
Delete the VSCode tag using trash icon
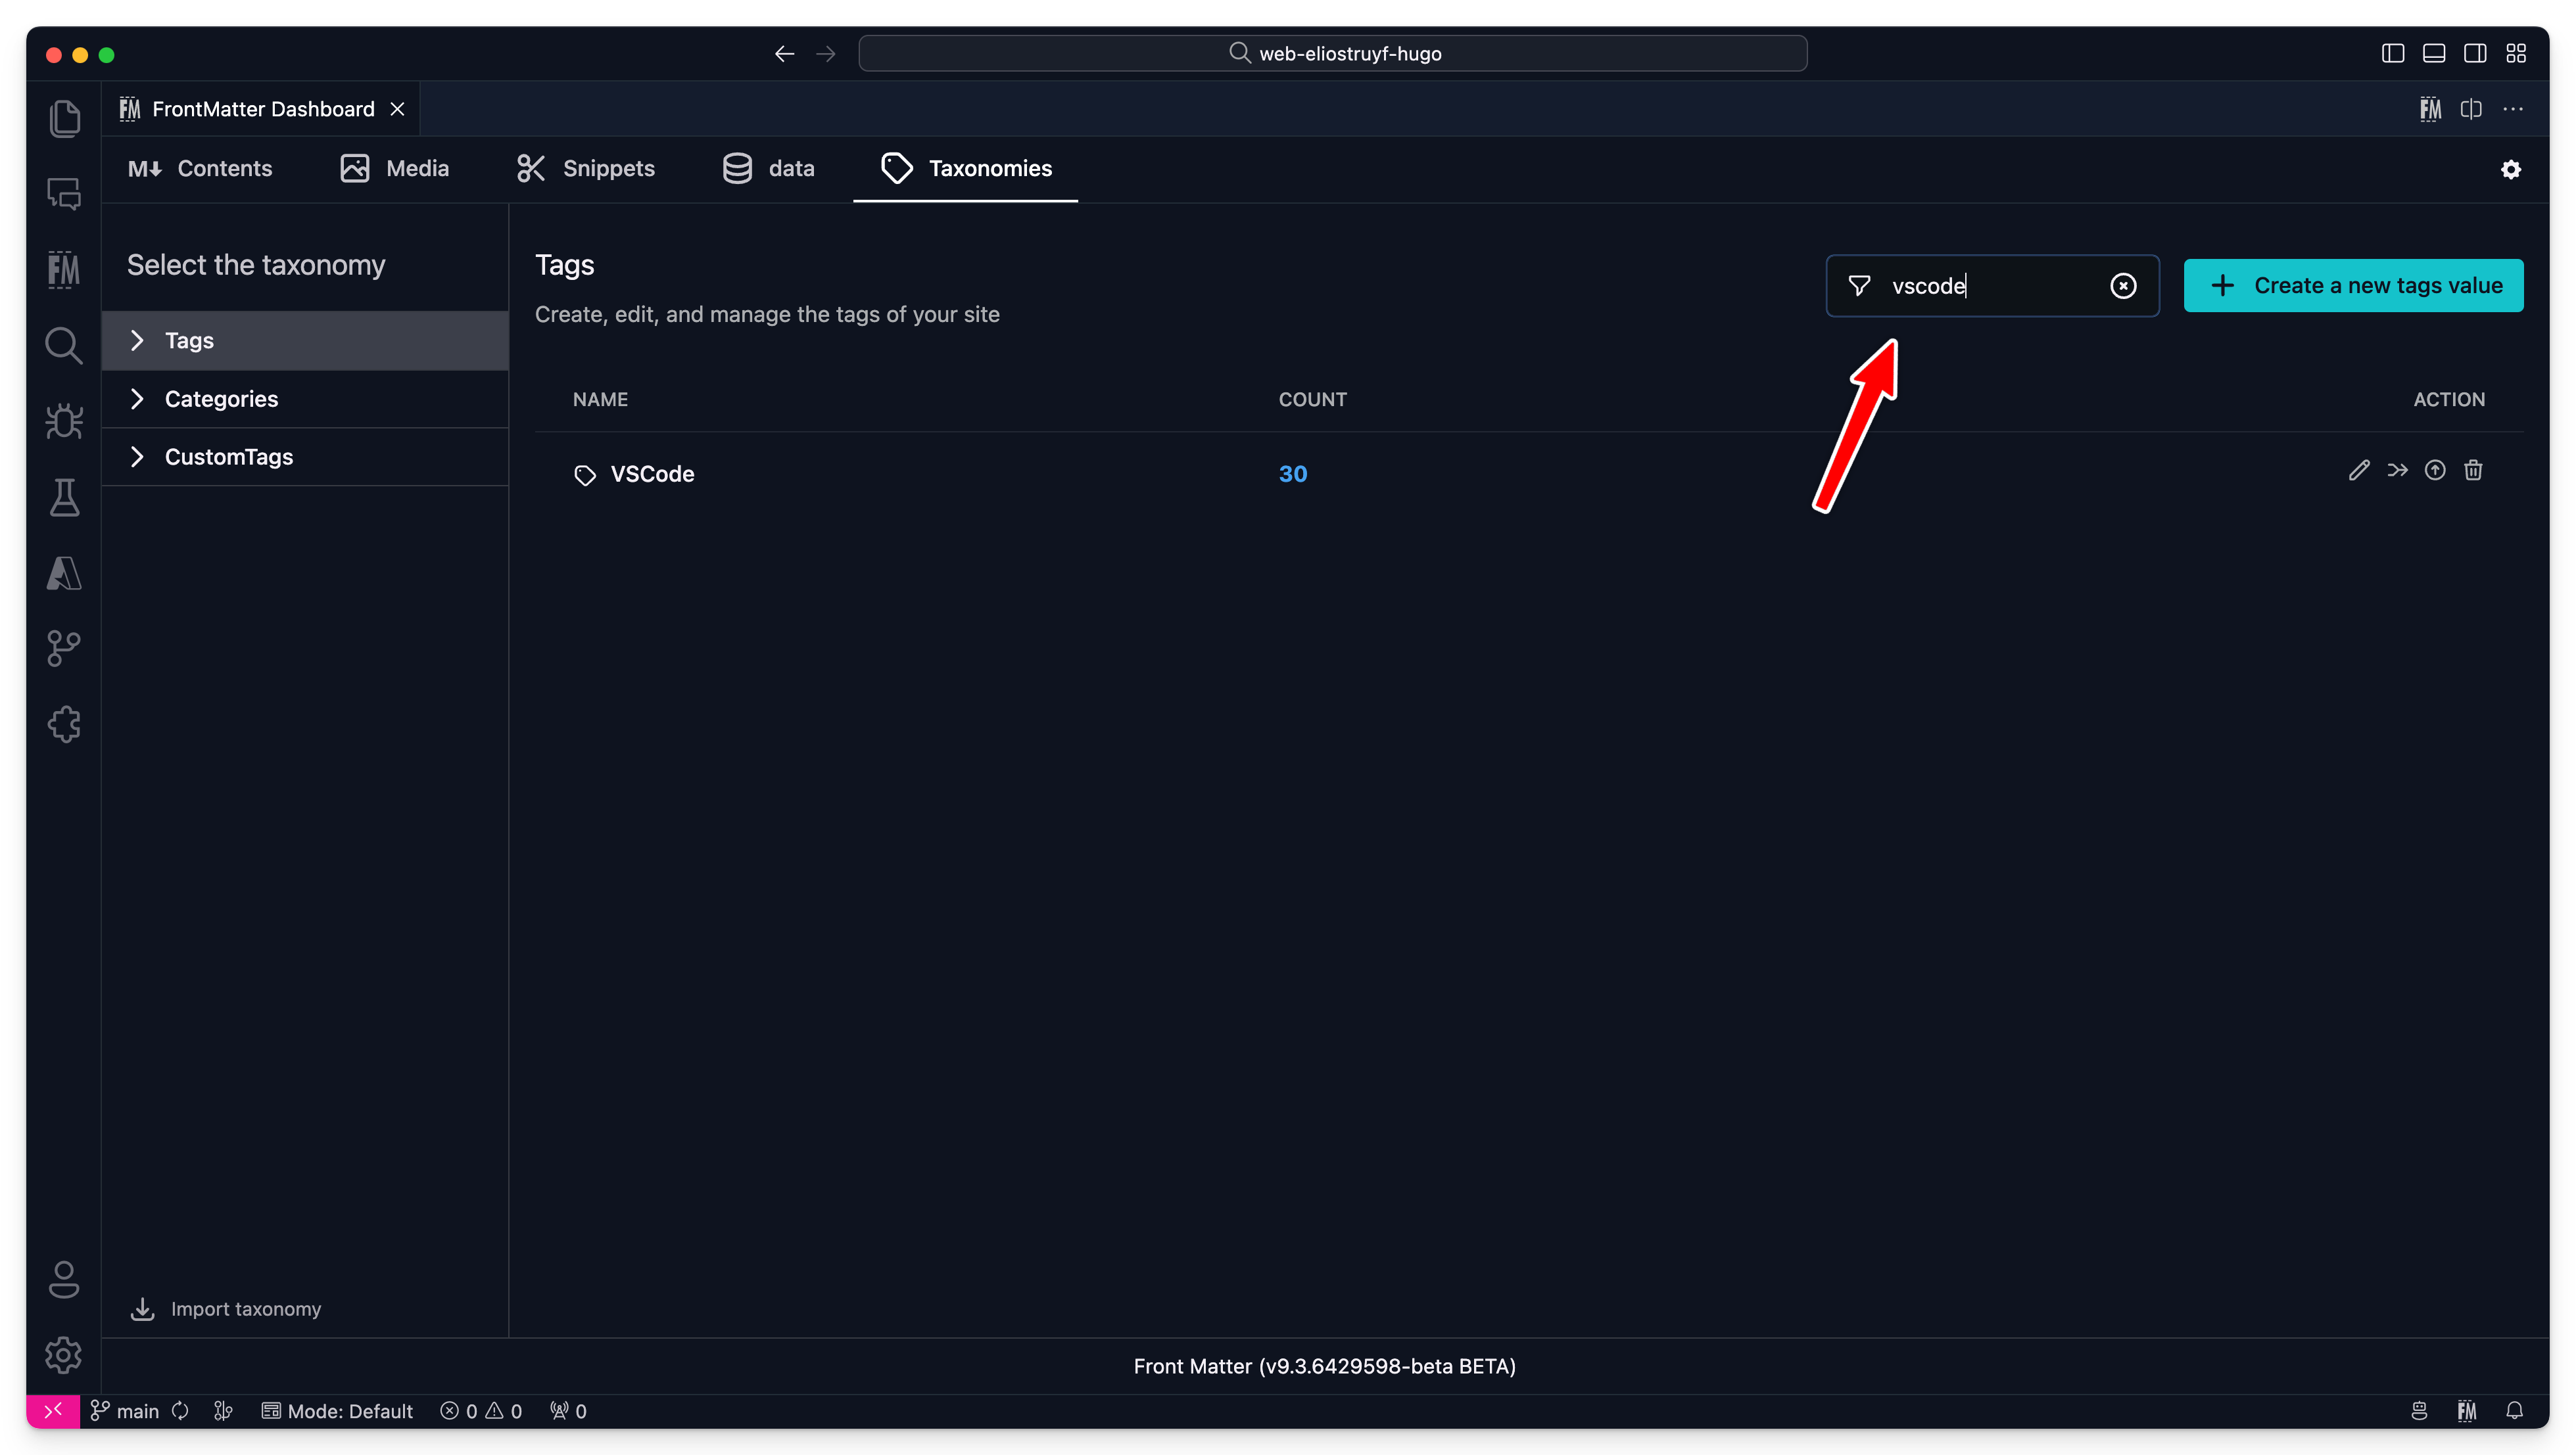click(2473, 470)
